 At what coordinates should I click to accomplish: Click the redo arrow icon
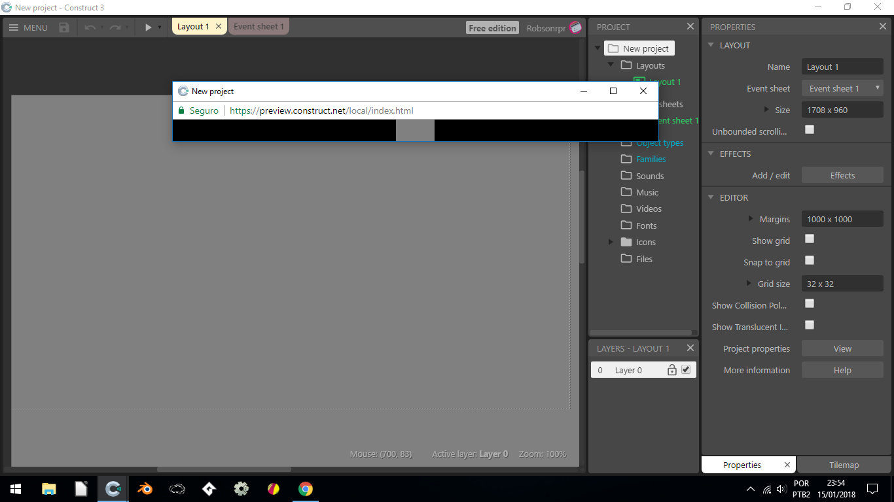[114, 27]
